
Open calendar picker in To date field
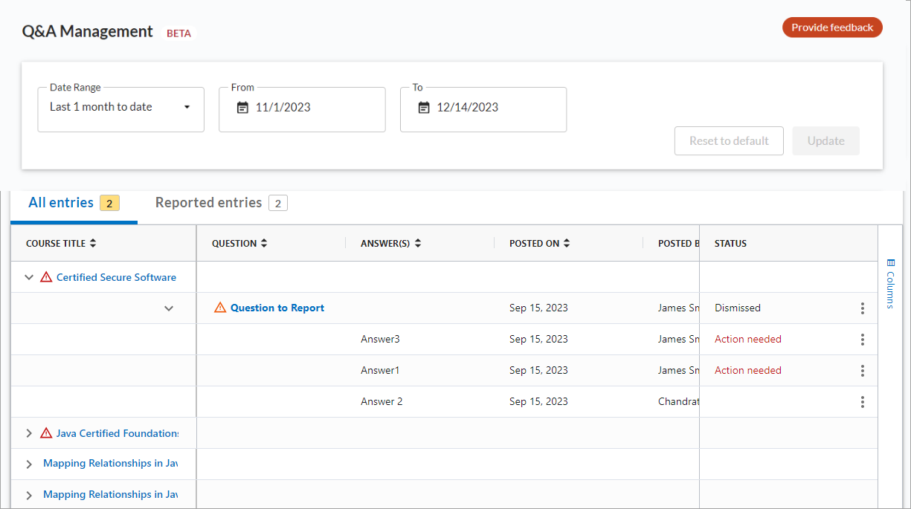(x=424, y=108)
